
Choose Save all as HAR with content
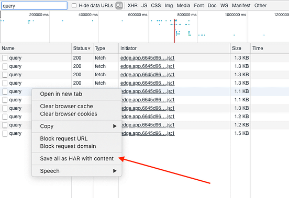point(76,159)
